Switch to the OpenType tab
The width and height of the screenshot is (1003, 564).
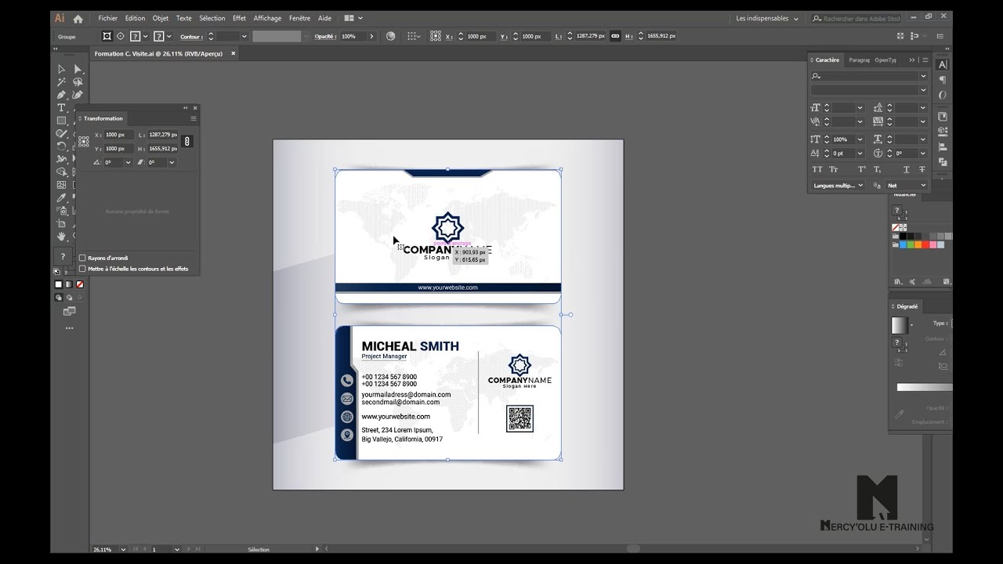click(885, 60)
